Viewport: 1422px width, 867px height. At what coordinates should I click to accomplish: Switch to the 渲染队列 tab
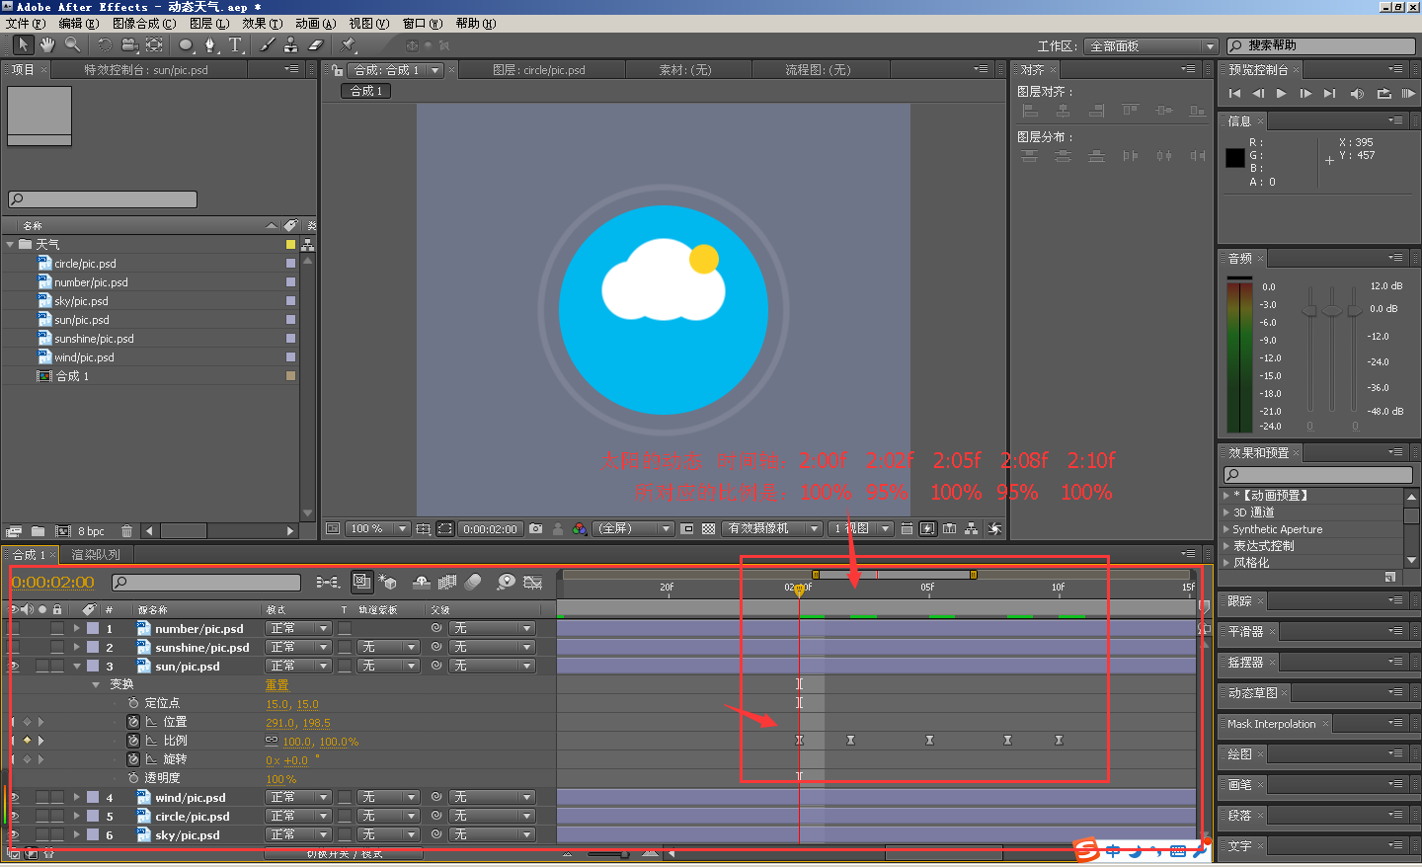pos(96,555)
